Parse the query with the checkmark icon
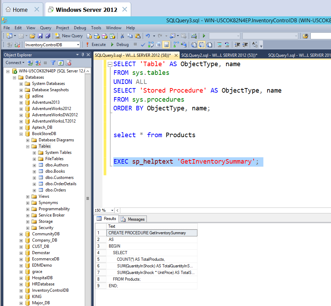331x306 pixels. pyautogui.click(x=143, y=44)
